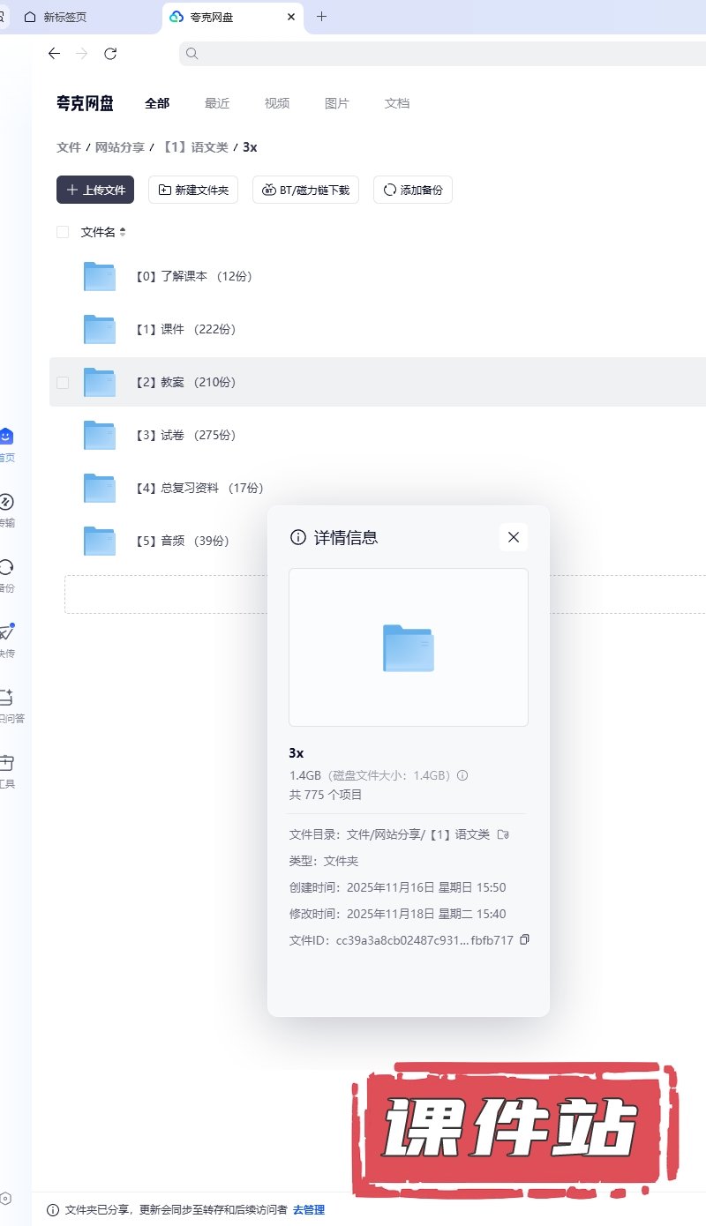The width and height of the screenshot is (706, 1226).
Task: Switch to the 视频 category tab
Action: coord(277,103)
